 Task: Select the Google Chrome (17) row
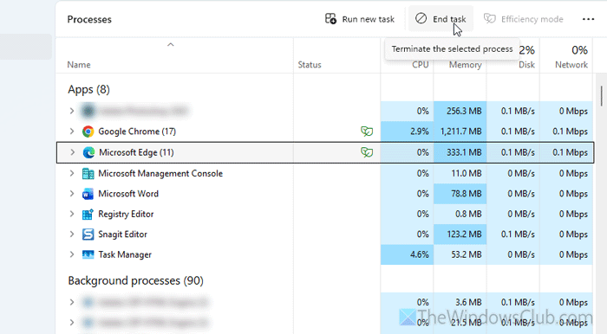pyautogui.click(x=325, y=132)
